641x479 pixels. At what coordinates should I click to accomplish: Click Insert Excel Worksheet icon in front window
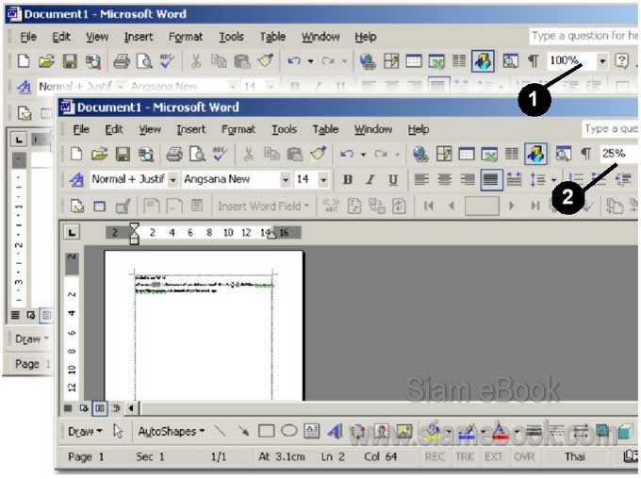click(489, 155)
